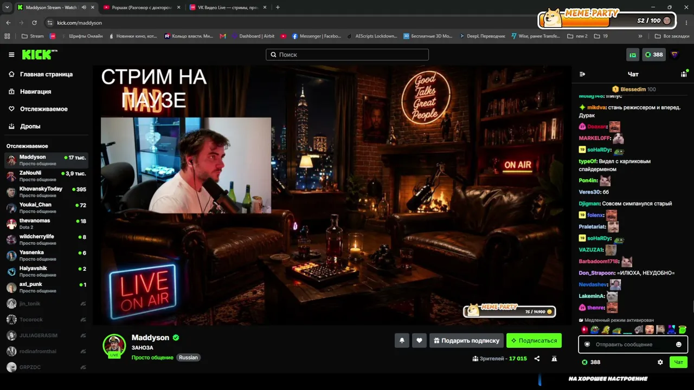Image resolution: width=694 pixels, height=390 pixels.
Task: Open the site information icon in address bar
Action: 50,23
